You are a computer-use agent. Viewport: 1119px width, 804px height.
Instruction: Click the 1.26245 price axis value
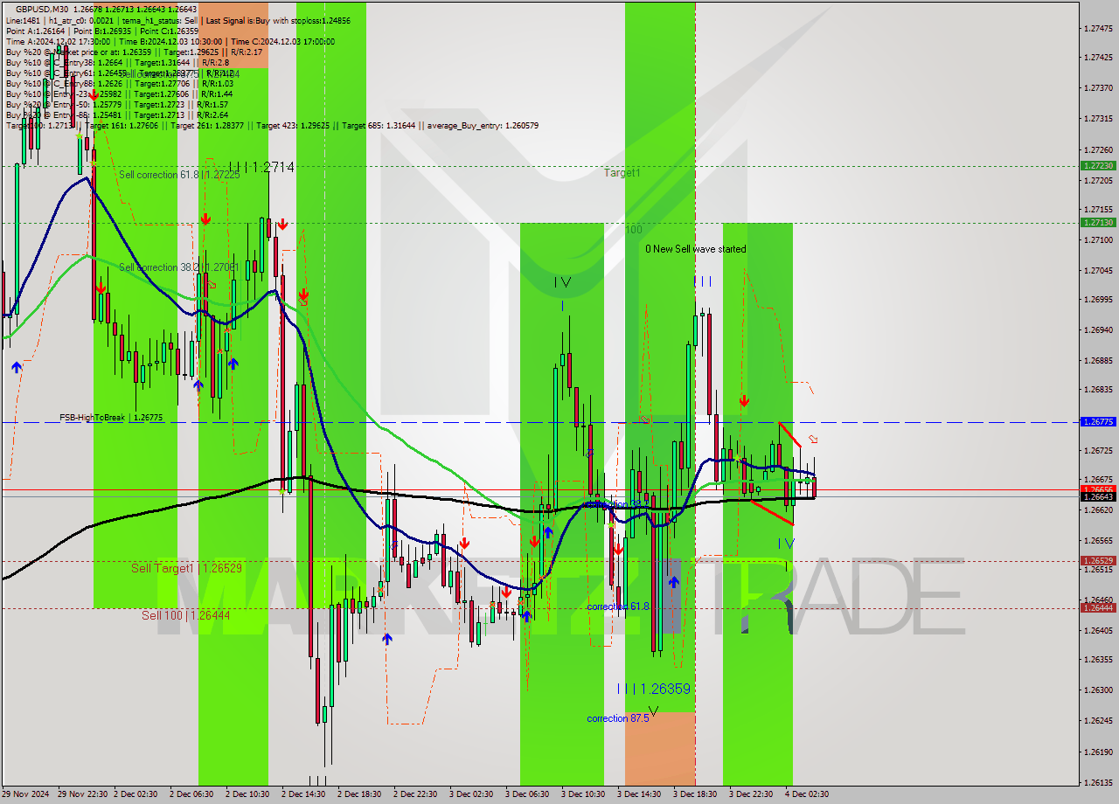coord(1097,721)
